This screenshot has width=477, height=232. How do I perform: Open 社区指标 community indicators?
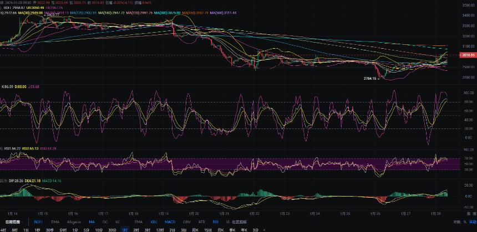tap(239, 222)
